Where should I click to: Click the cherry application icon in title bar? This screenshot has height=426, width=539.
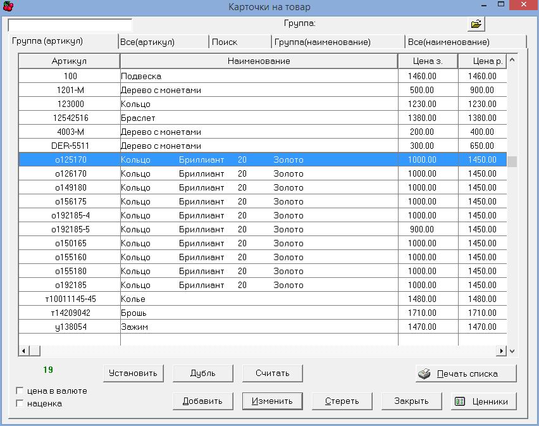click(x=8, y=6)
